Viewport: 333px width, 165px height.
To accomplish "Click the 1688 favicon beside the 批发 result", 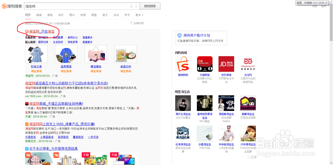I will pos(27,124).
